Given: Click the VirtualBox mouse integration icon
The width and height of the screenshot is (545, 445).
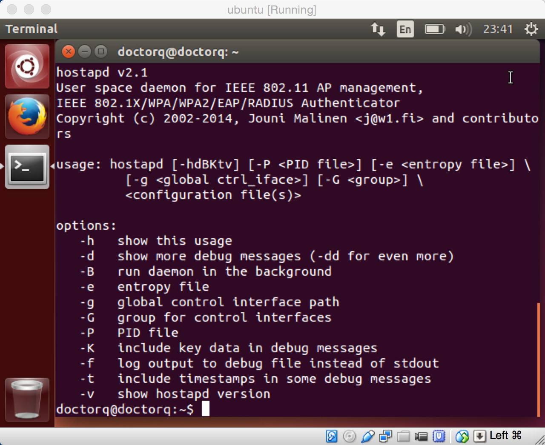Looking at the screenshot, I should [x=462, y=436].
